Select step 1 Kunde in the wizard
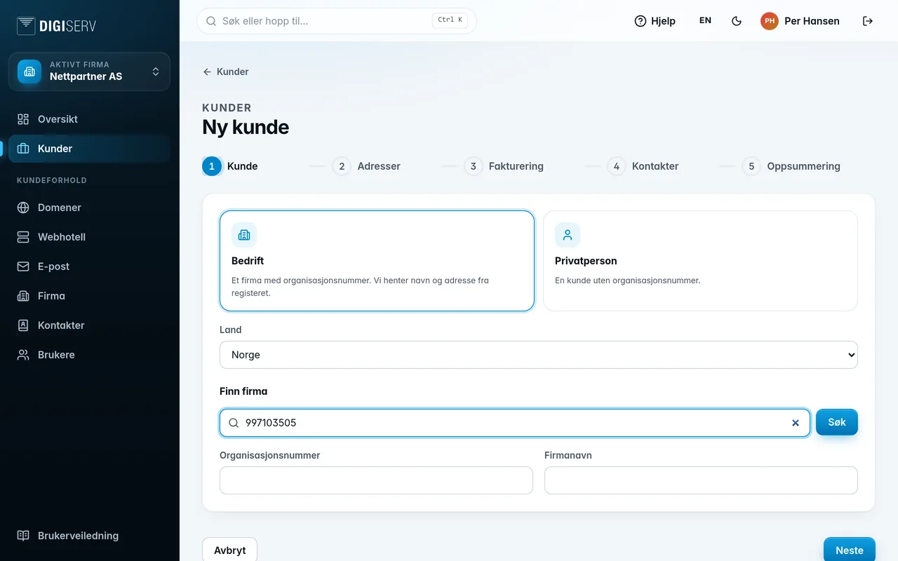 230,166
